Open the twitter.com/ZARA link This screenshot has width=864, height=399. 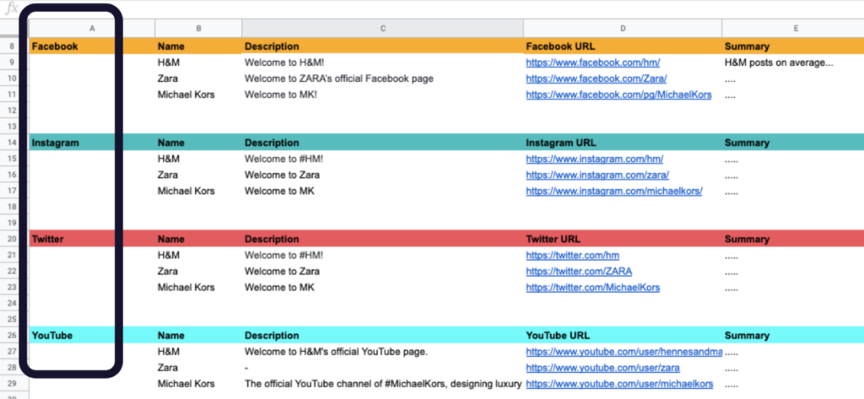click(579, 271)
